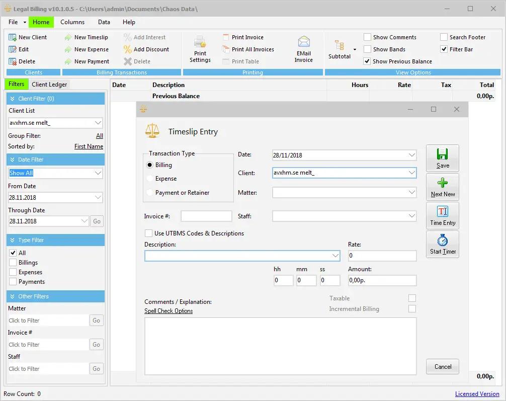Image resolution: width=506 pixels, height=401 pixels.
Task: Click Next New plus button
Action: [x=443, y=187]
